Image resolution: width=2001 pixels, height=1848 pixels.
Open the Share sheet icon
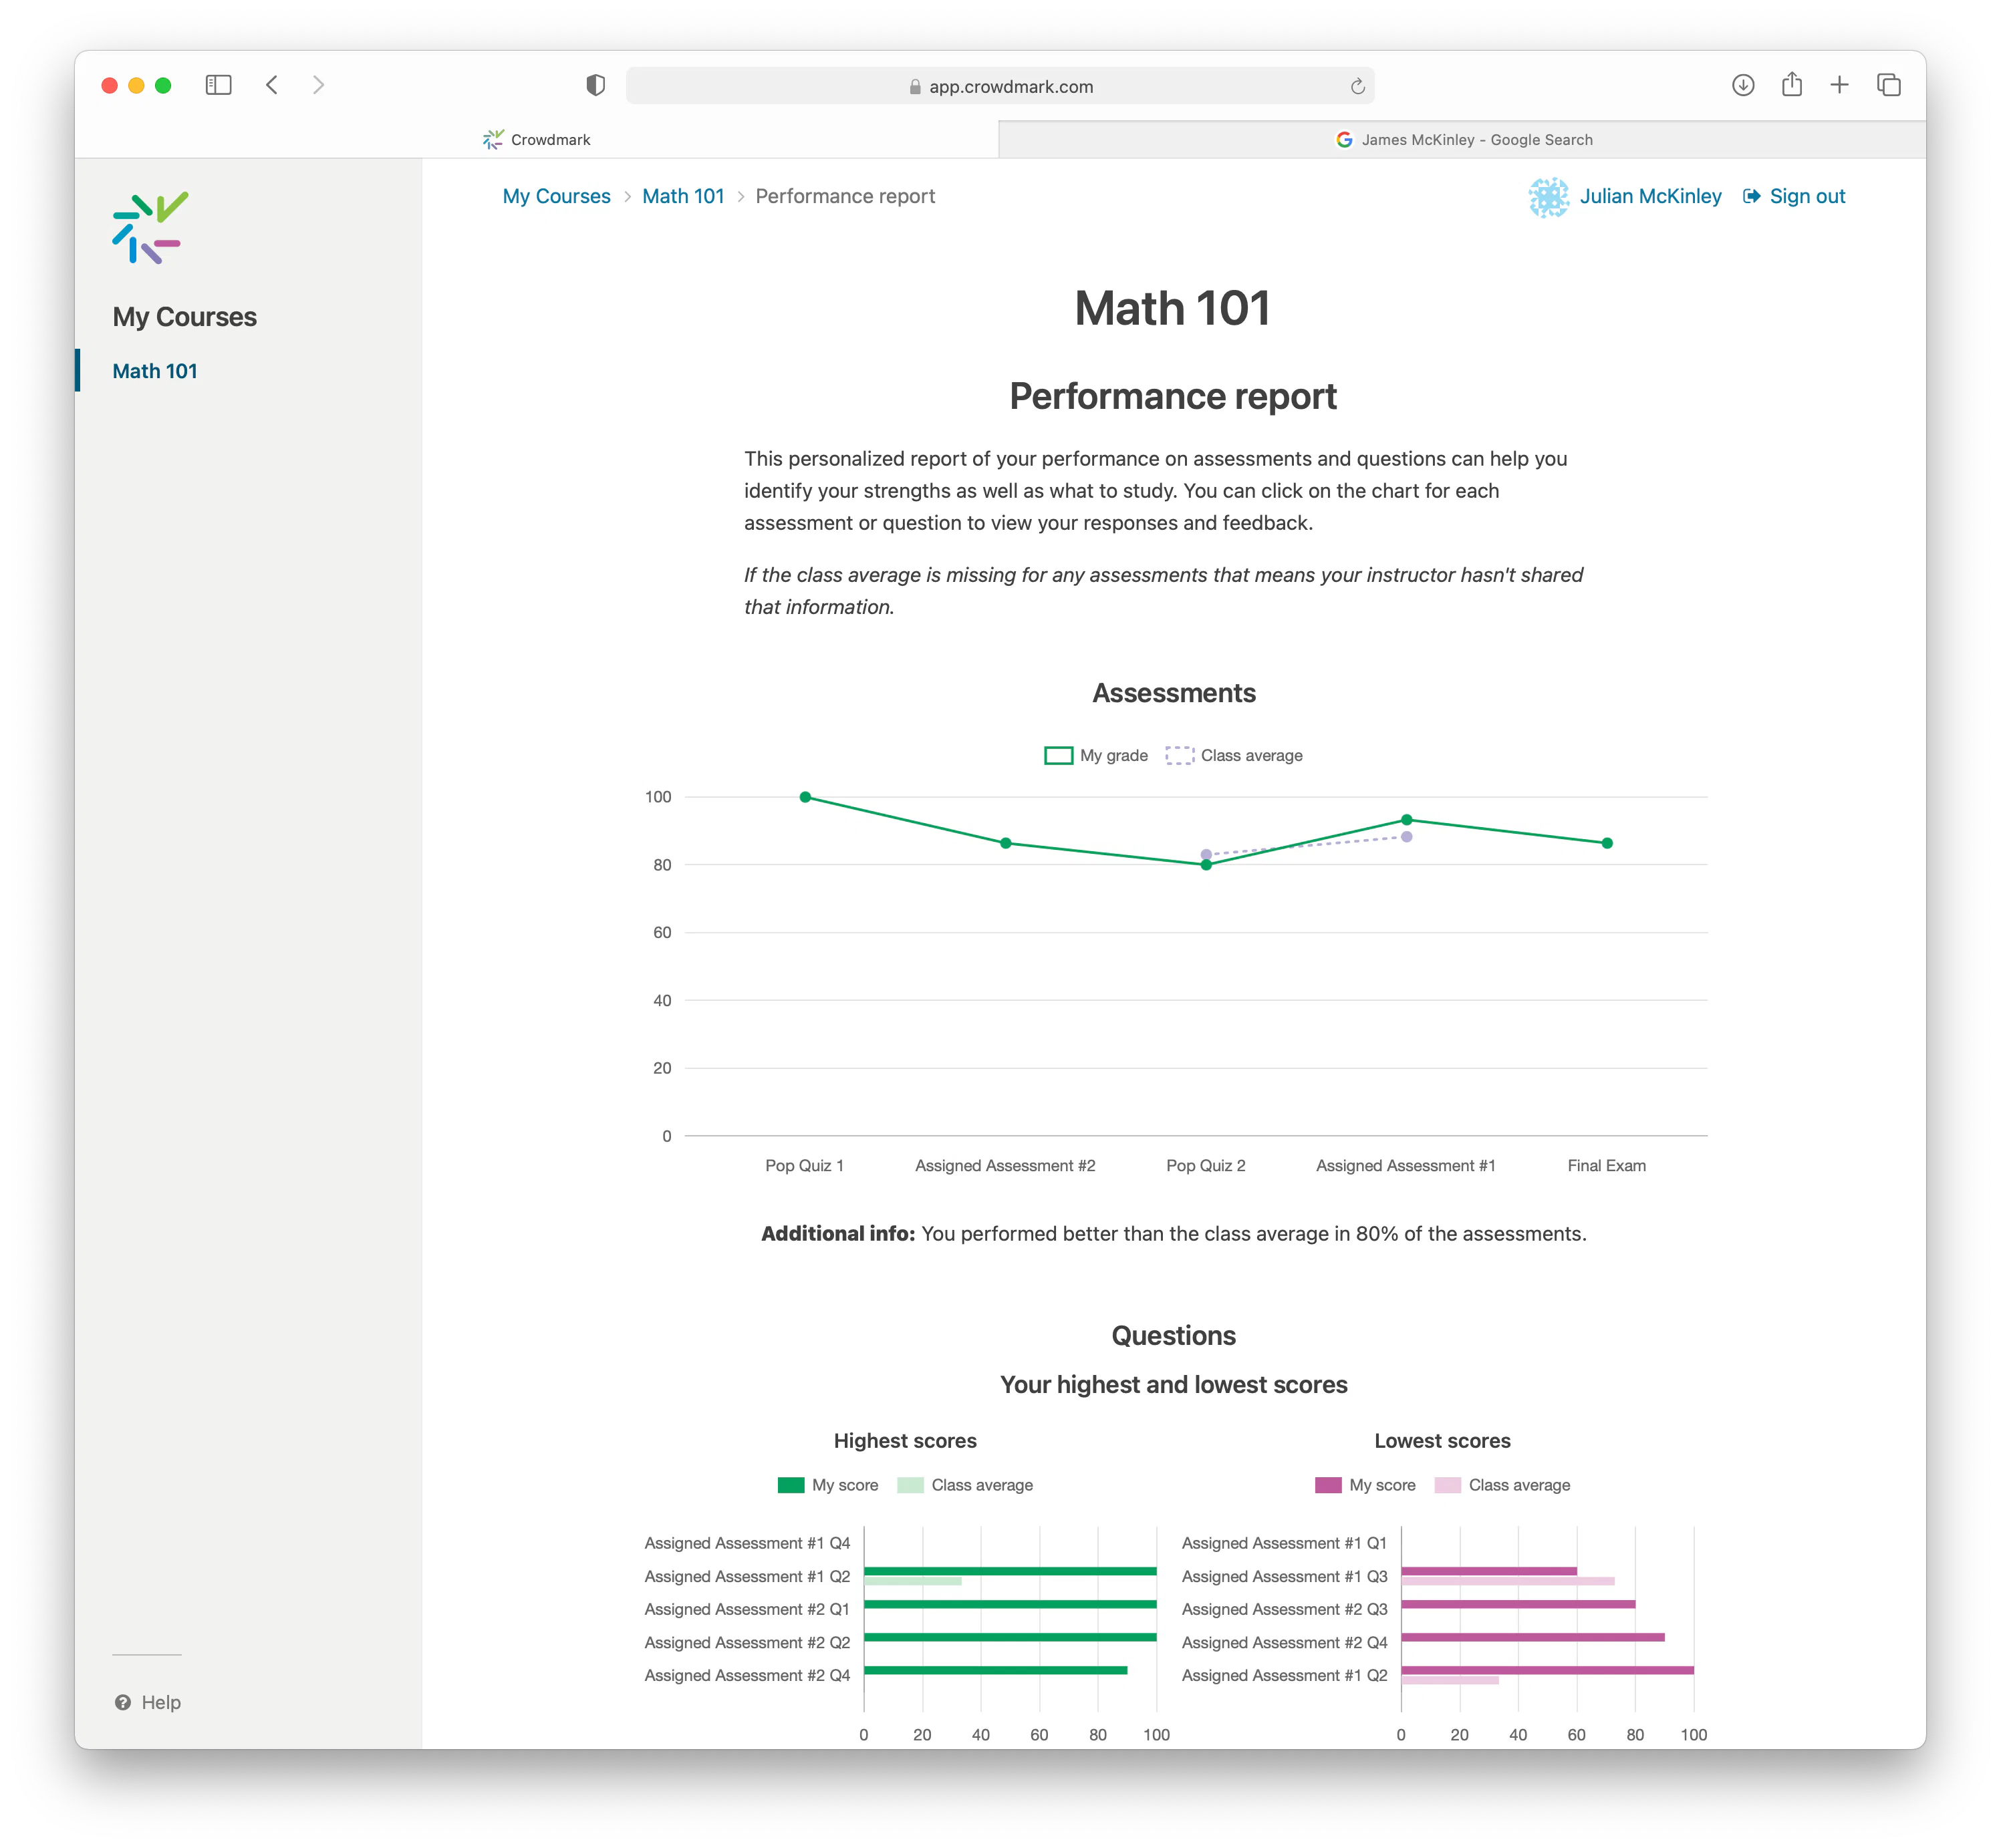1792,84
